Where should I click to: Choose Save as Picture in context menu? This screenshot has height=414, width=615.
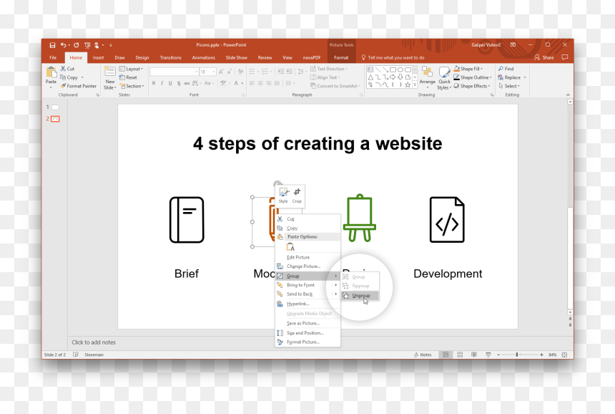coord(307,323)
